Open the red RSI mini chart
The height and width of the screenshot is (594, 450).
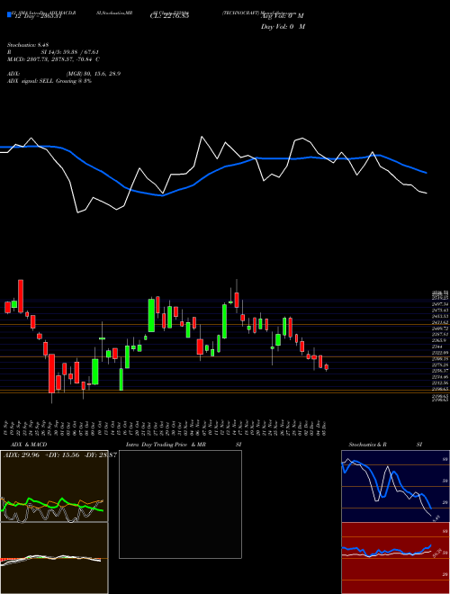click(x=396, y=558)
